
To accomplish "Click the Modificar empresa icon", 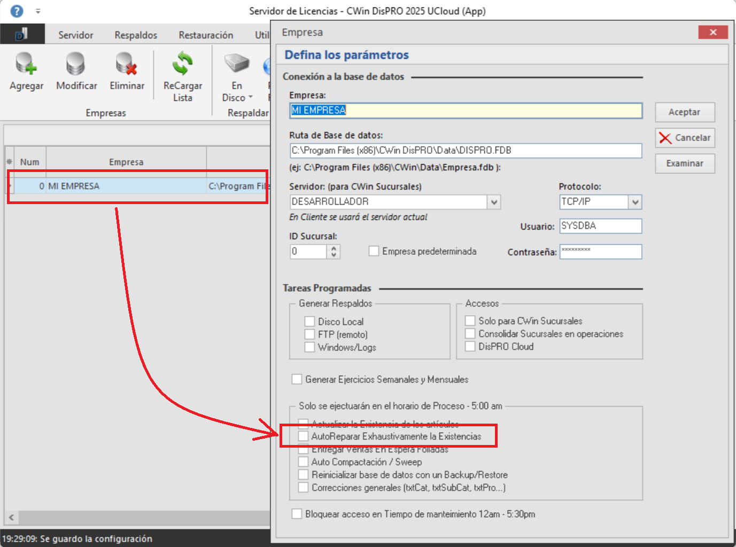I will coord(76,65).
